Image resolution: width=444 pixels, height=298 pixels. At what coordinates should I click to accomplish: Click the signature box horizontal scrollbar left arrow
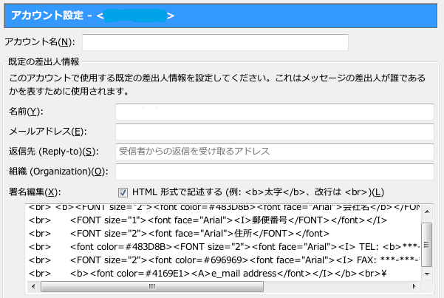[31, 287]
